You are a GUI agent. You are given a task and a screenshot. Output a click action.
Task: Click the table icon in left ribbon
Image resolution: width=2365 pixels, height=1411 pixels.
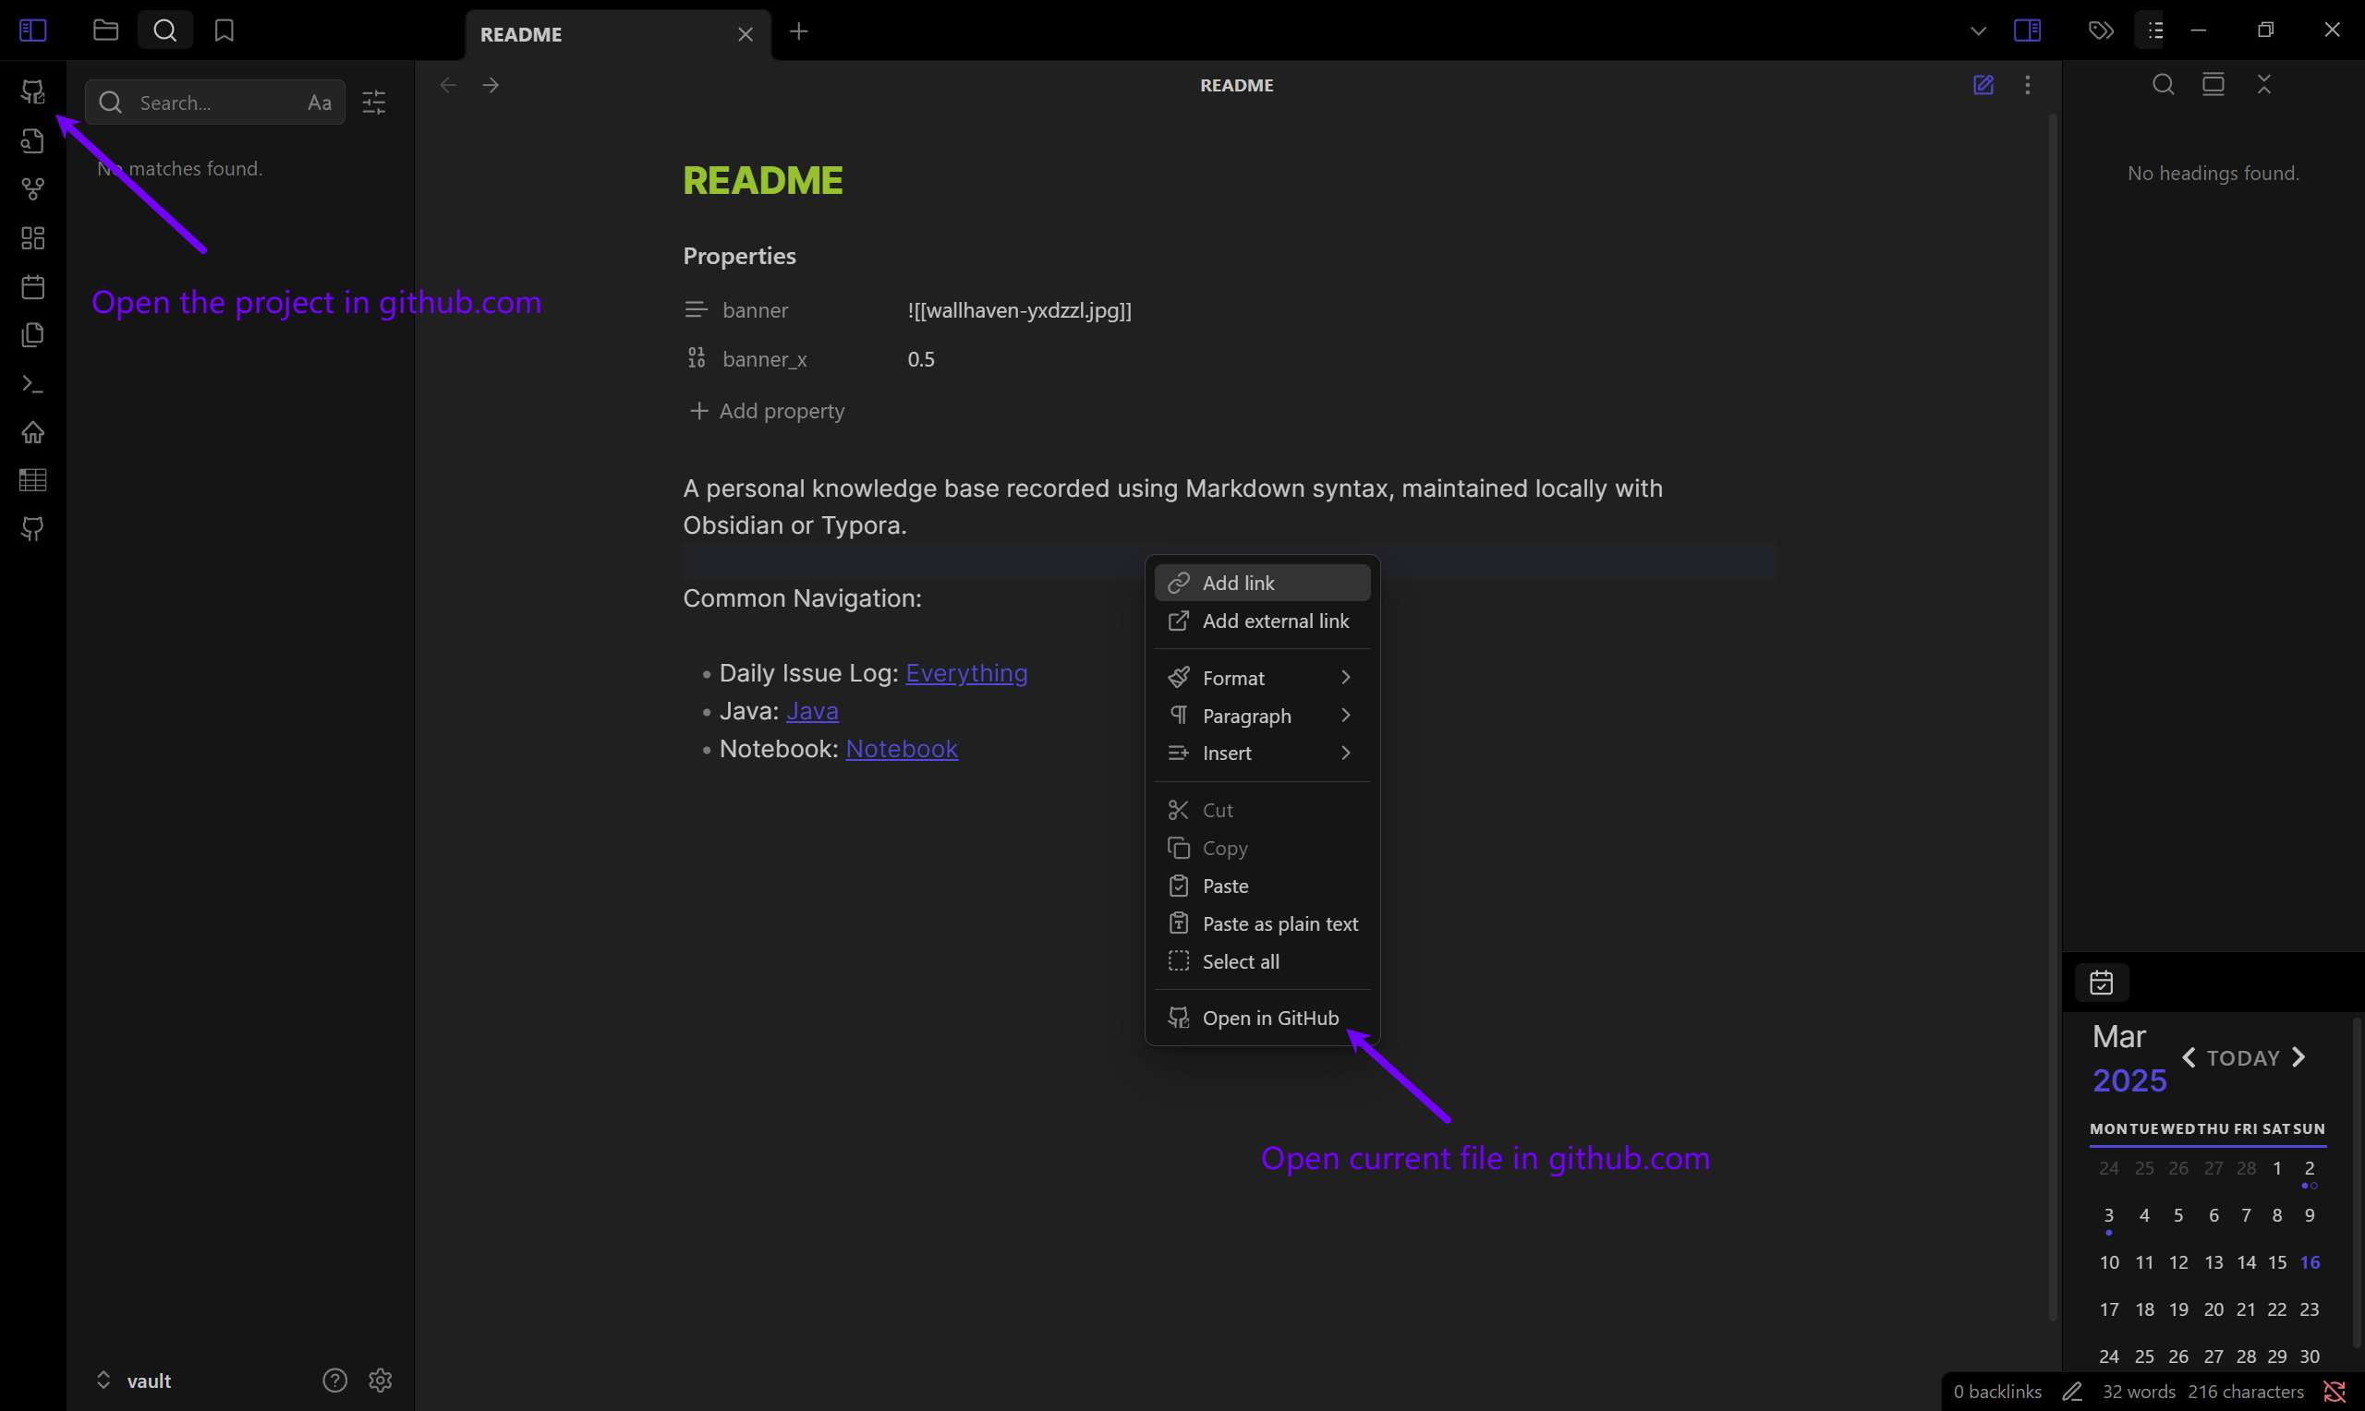click(33, 480)
